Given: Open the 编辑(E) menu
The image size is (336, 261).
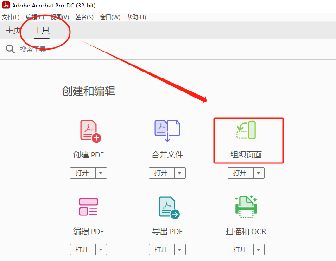Looking at the screenshot, I should pyautogui.click(x=35, y=17).
